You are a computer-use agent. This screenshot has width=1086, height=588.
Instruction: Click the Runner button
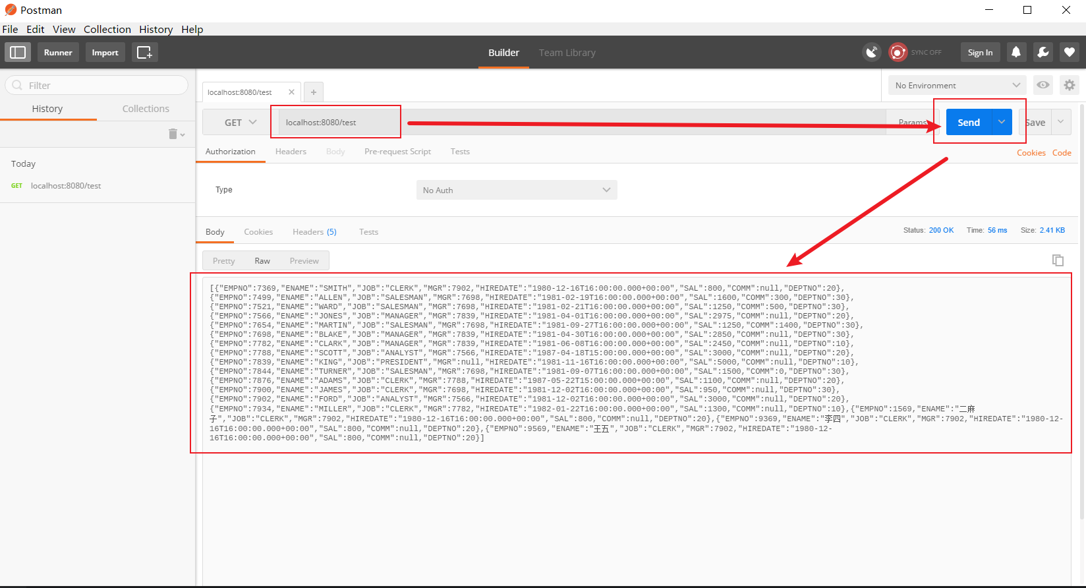(58, 52)
